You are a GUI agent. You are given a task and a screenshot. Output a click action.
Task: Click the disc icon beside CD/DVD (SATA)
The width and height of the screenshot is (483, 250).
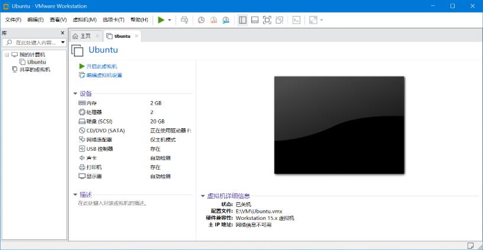tap(82, 131)
